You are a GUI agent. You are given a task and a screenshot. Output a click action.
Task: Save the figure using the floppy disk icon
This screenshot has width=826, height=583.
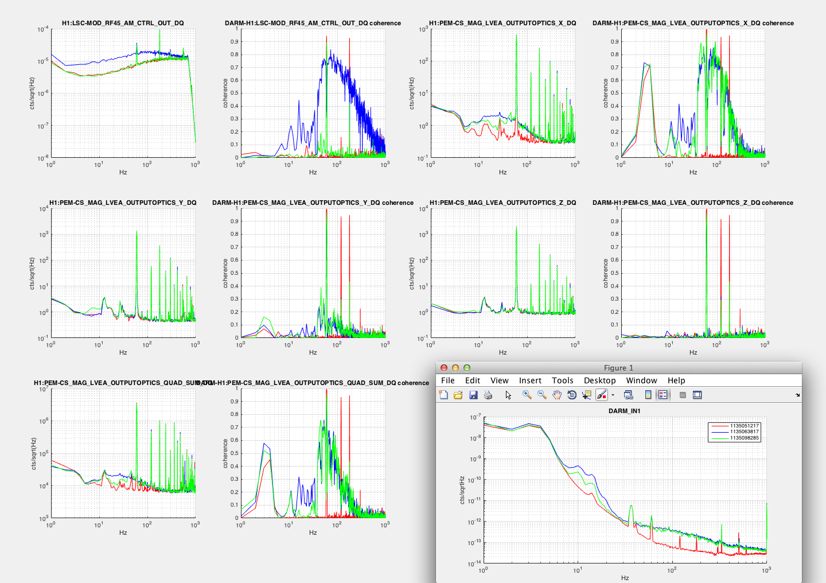pyautogui.click(x=473, y=395)
